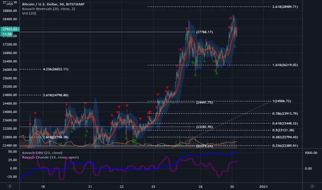
Task: Click date 23 on the time axis
Action: pos(122,187)
